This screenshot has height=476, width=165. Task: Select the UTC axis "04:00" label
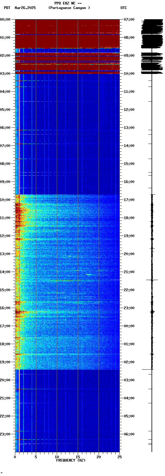(129, 398)
